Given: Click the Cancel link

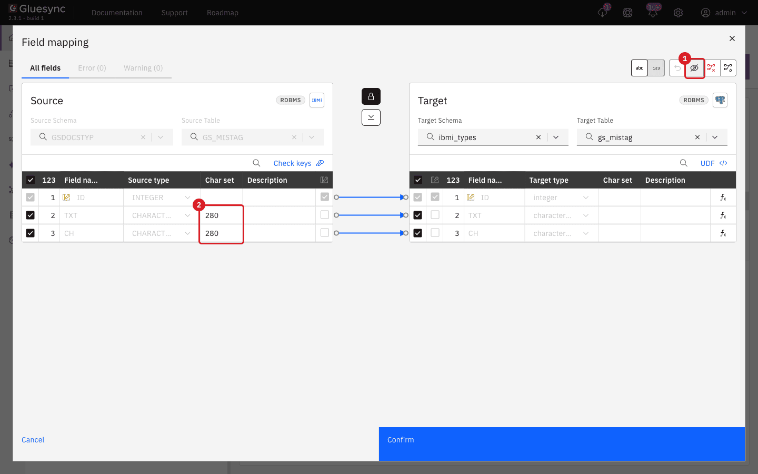Looking at the screenshot, I should (x=33, y=440).
